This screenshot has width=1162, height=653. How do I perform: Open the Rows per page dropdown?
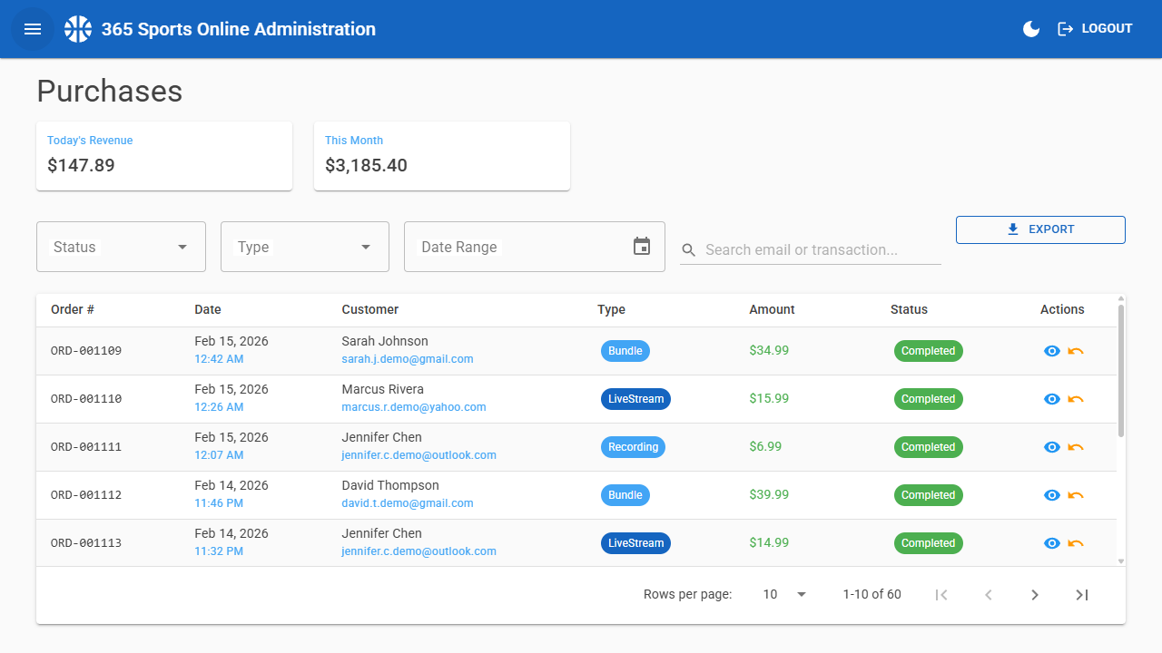(785, 594)
